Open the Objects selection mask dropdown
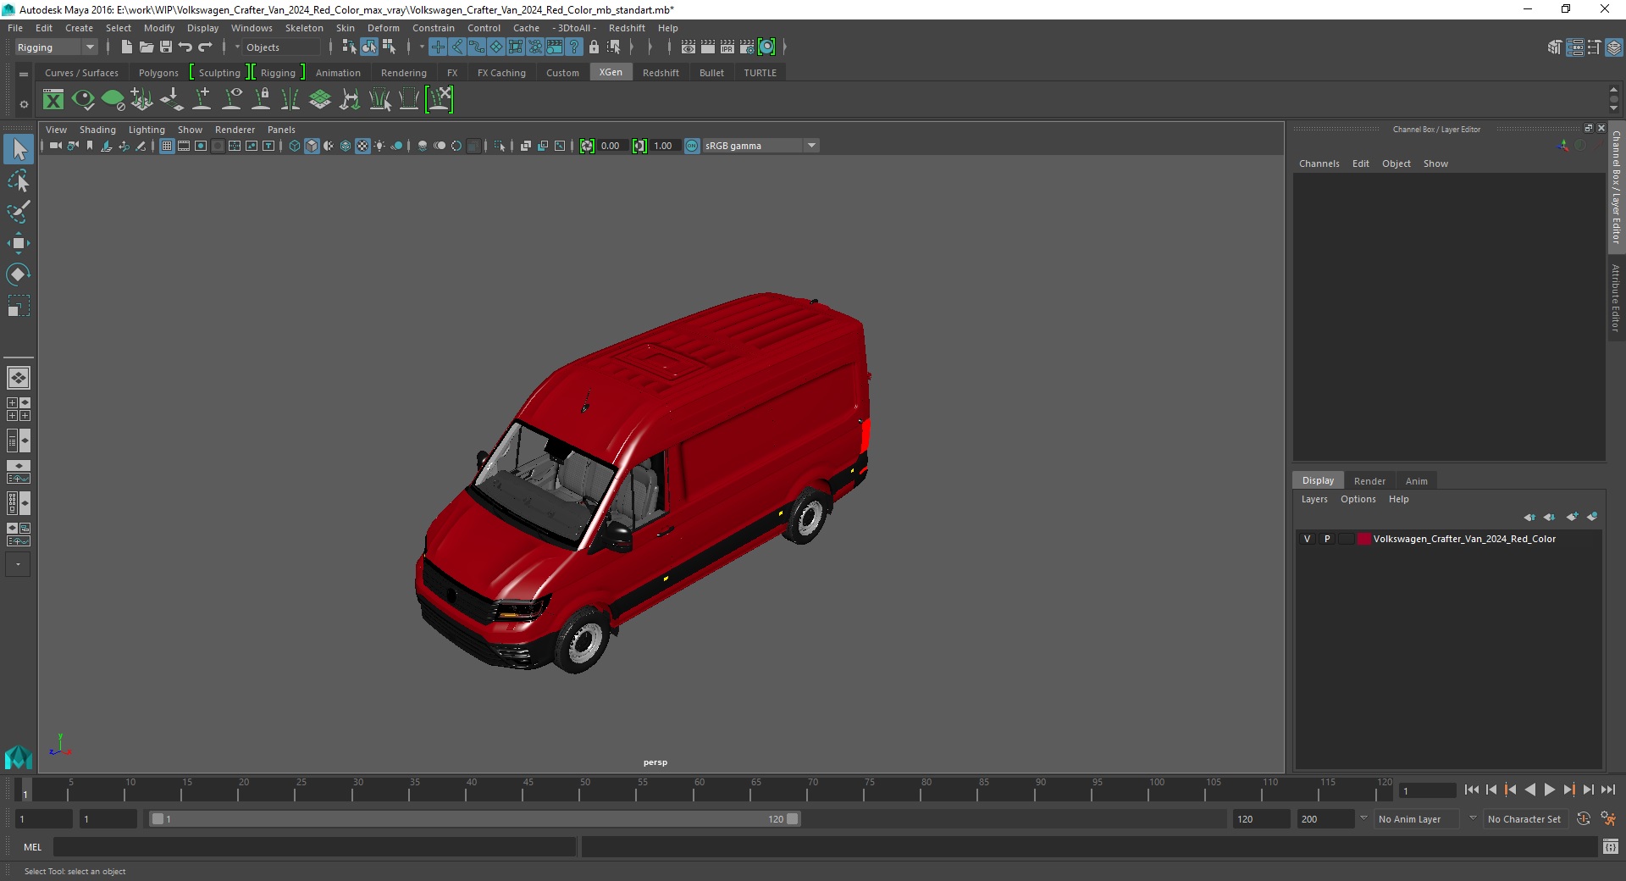Screen dimensions: 1626x881 click(282, 47)
